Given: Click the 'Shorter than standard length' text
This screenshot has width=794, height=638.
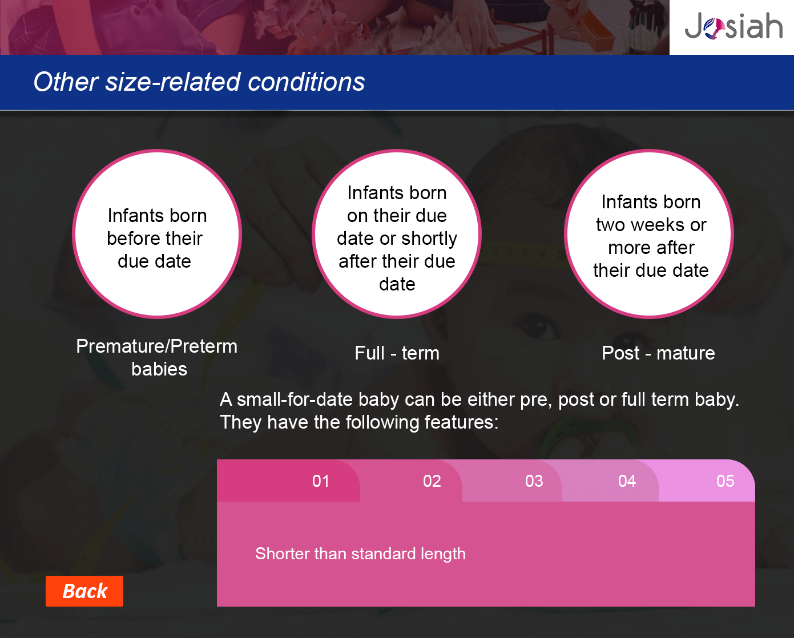Looking at the screenshot, I should pyautogui.click(x=360, y=554).
